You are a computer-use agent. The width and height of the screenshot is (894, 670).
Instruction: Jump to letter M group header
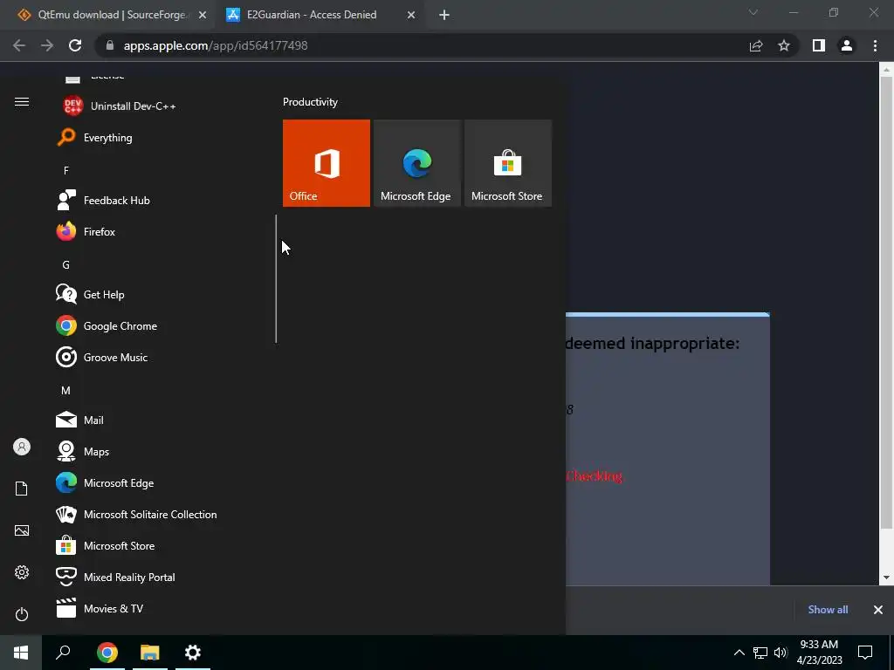66,390
